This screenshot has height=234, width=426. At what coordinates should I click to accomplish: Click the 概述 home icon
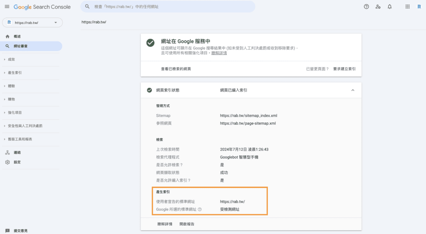(x=7, y=36)
